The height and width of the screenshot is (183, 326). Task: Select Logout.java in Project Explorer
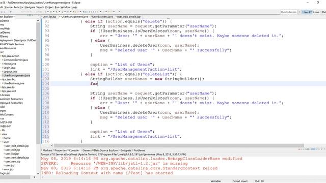pos(10,72)
